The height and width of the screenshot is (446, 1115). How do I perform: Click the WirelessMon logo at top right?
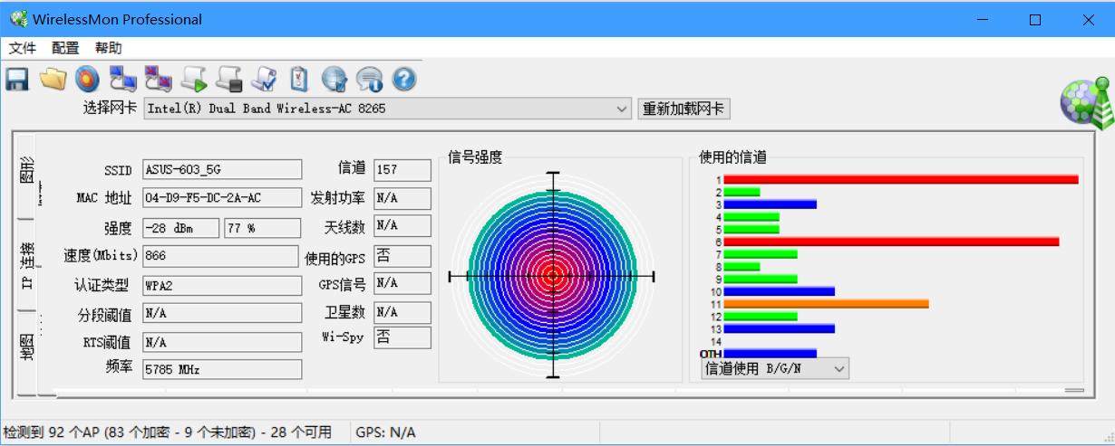[1086, 104]
